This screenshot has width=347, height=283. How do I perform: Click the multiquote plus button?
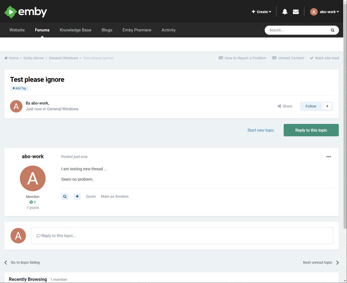pyautogui.click(x=77, y=197)
